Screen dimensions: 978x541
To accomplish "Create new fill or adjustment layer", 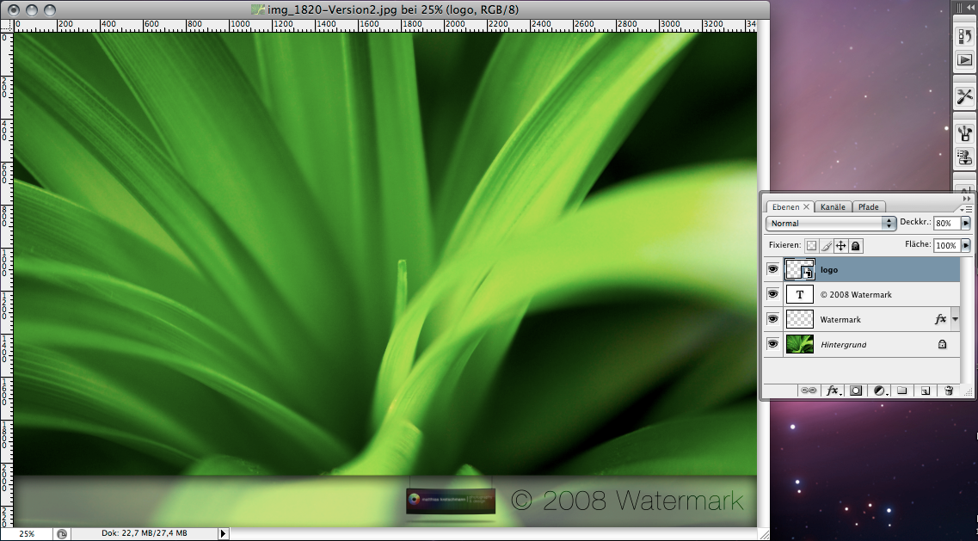I will coord(880,390).
